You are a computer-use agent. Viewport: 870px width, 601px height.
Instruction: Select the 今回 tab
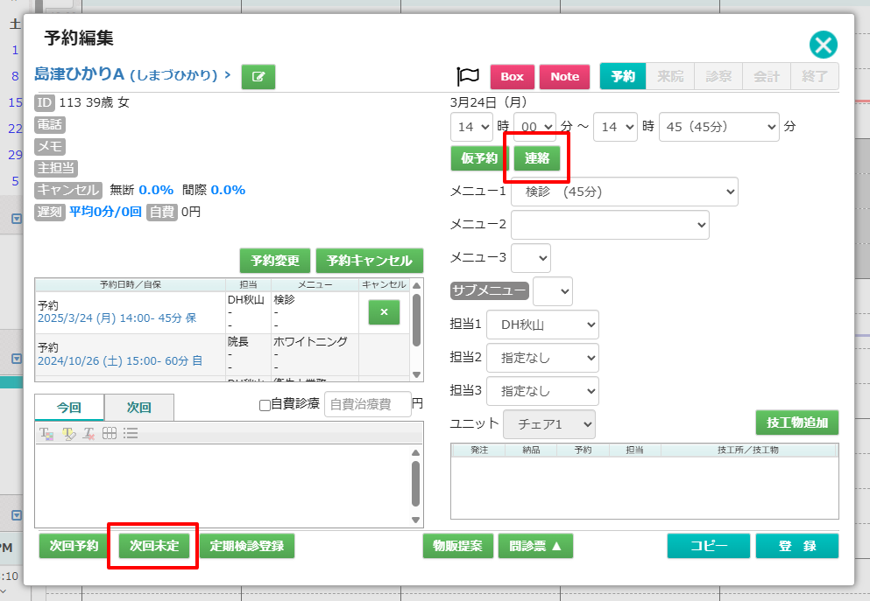point(69,408)
